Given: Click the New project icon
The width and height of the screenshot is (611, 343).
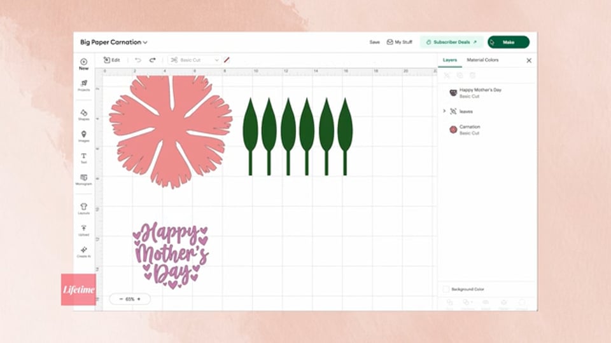Looking at the screenshot, I should pyautogui.click(x=84, y=64).
